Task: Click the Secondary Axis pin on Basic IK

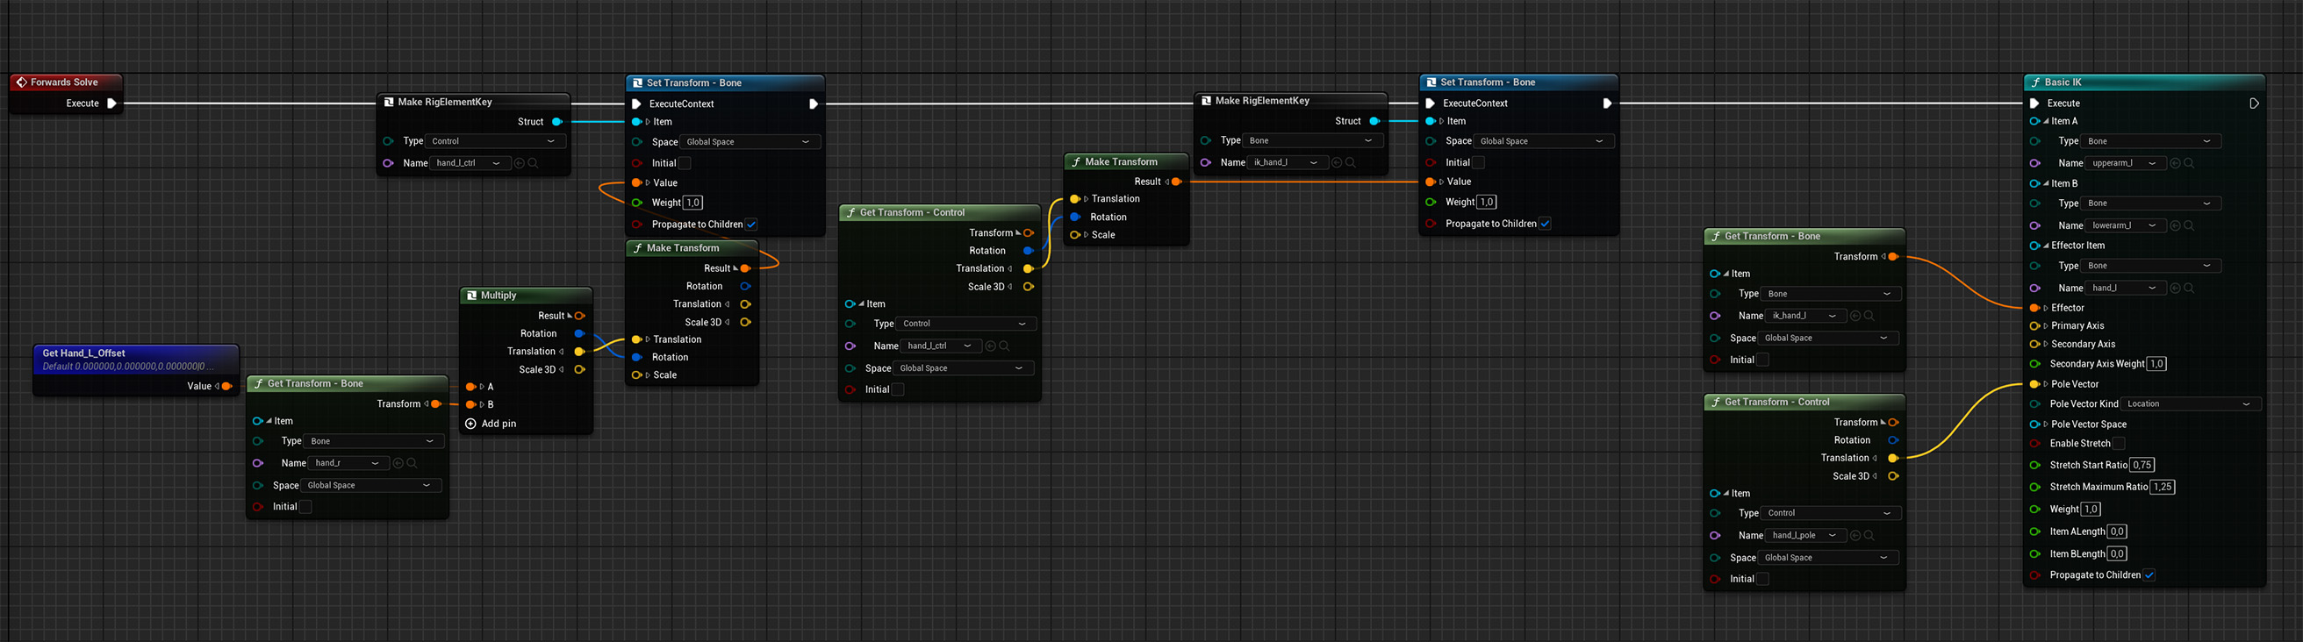Action: point(2035,345)
